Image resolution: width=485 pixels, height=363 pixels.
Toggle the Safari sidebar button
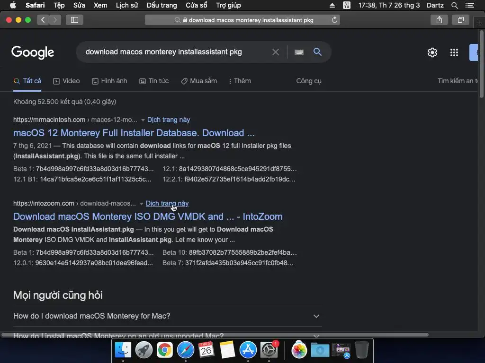click(x=74, y=20)
